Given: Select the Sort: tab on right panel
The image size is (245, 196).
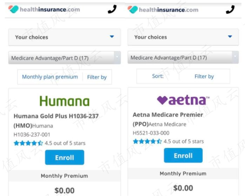Looking at the screenshot, I should (x=158, y=76).
